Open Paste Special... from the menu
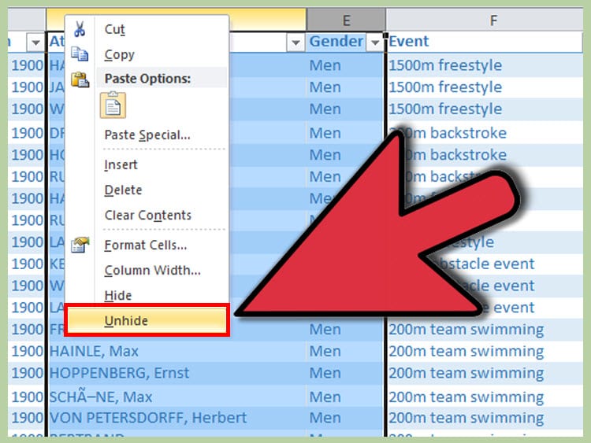This screenshot has width=591, height=443. [147, 135]
